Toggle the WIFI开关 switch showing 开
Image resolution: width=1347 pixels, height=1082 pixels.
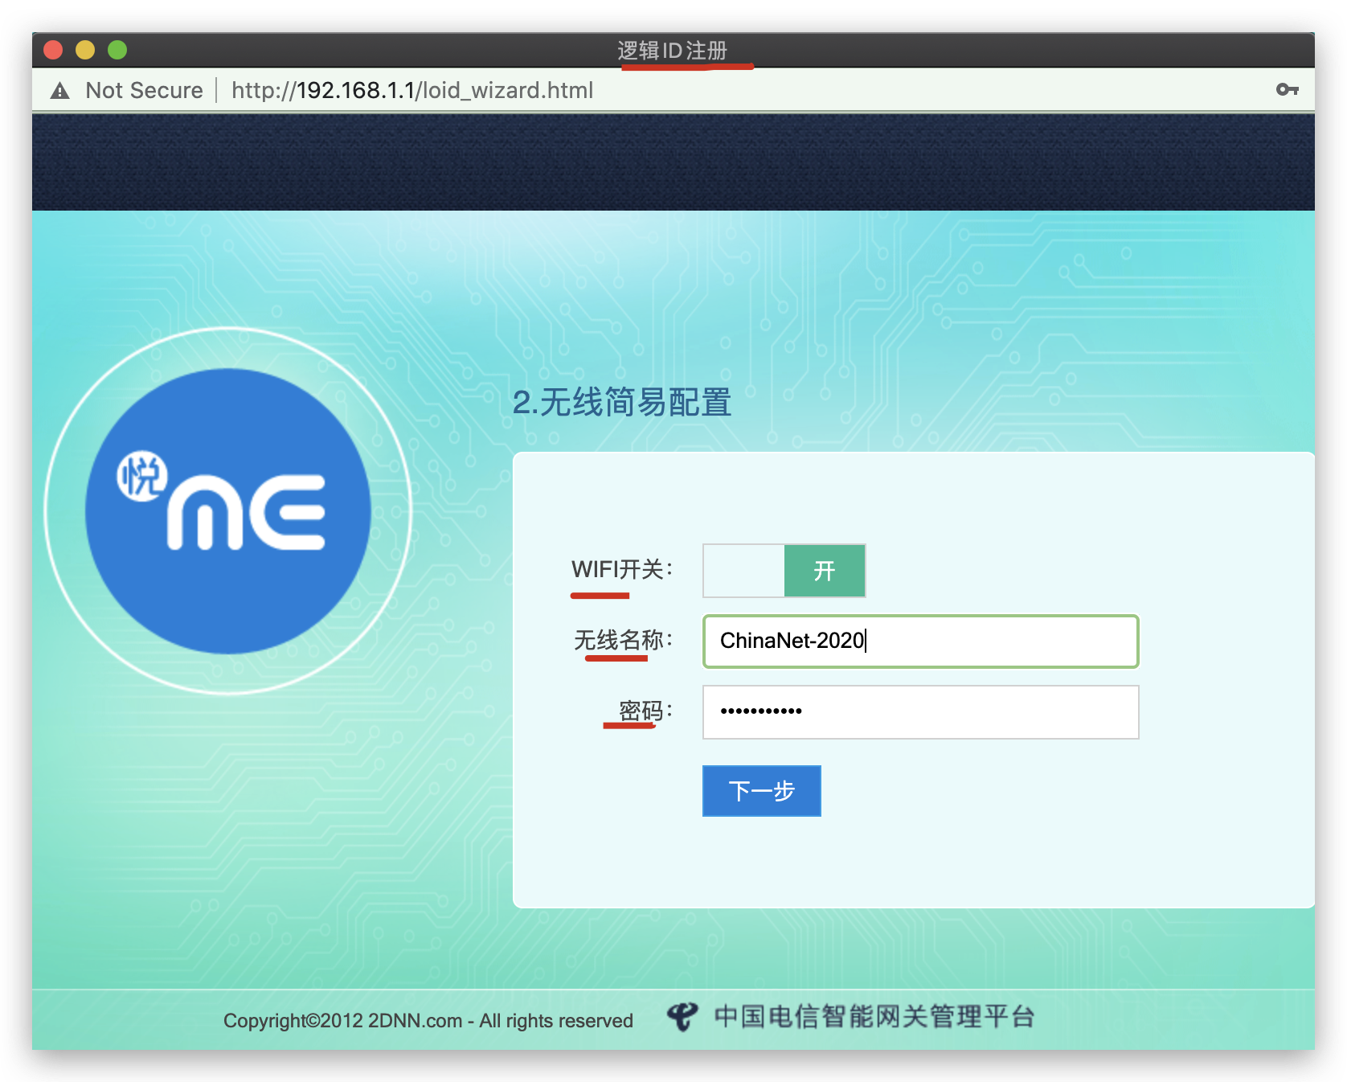(x=784, y=571)
